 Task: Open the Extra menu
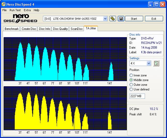point(27,10)
